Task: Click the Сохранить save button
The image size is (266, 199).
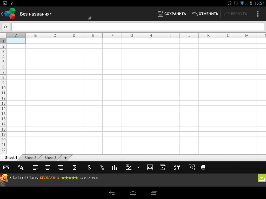Action: (x=172, y=14)
